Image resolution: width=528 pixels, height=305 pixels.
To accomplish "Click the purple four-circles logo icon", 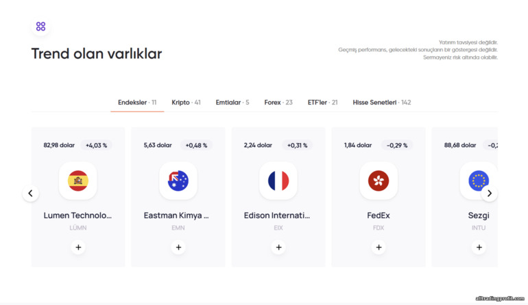I will point(40,27).
